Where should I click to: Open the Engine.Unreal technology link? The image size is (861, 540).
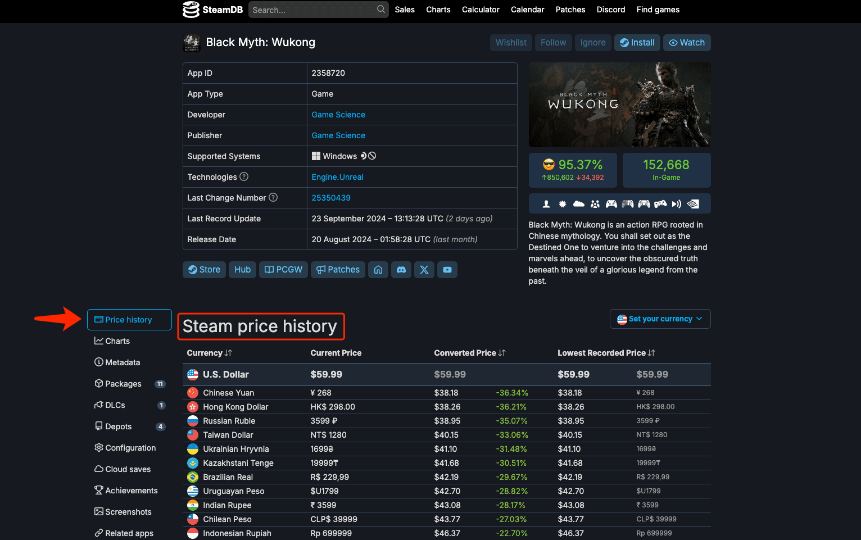(337, 177)
